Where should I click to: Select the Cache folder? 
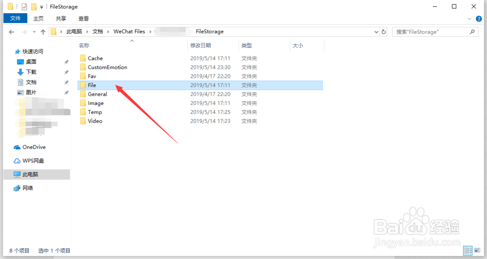[x=200, y=58]
